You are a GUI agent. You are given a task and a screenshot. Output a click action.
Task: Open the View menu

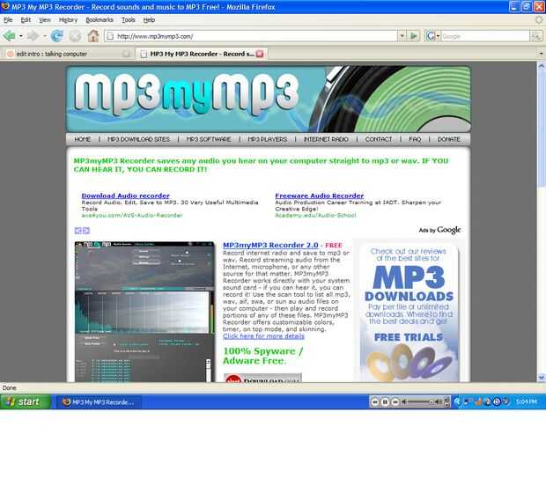45,20
